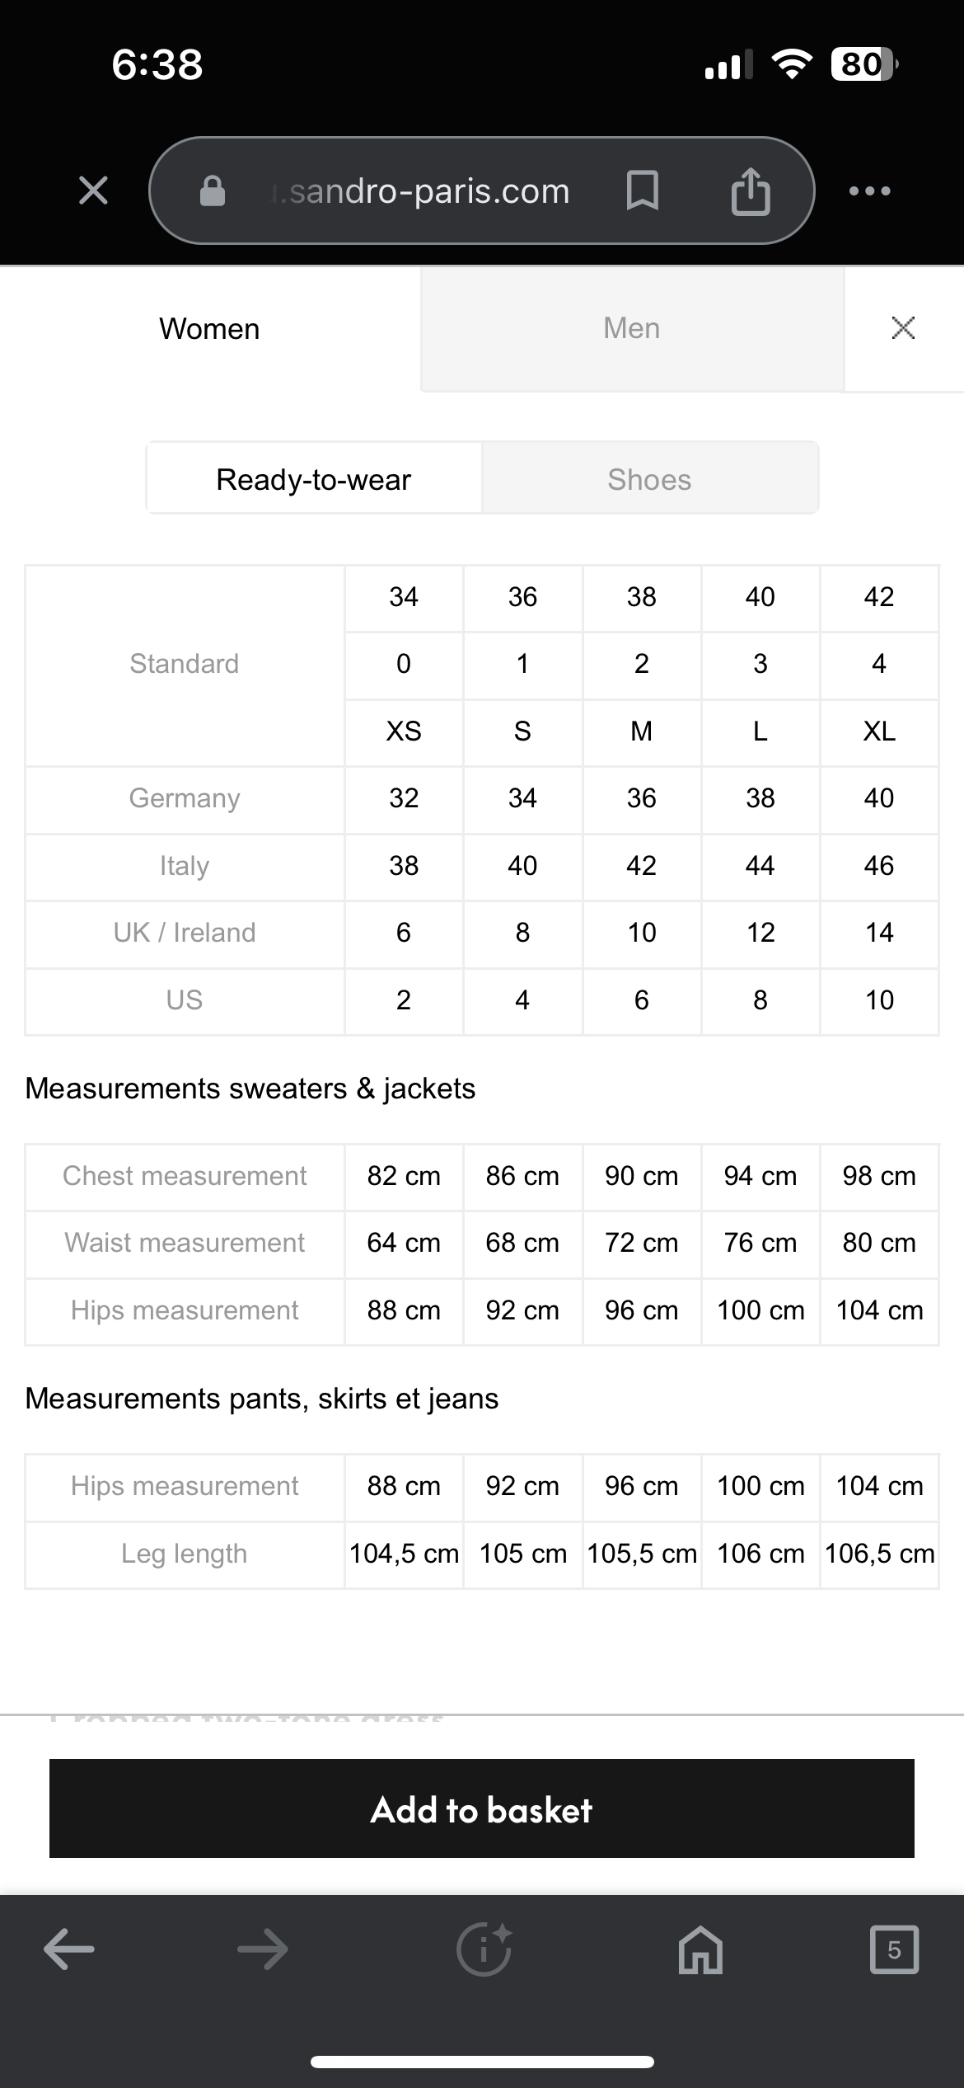
Task: Open the share sheet icon
Action: 750,190
